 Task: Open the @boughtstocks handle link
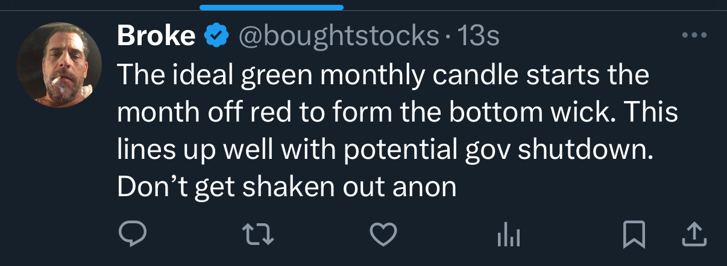pyautogui.click(x=339, y=37)
